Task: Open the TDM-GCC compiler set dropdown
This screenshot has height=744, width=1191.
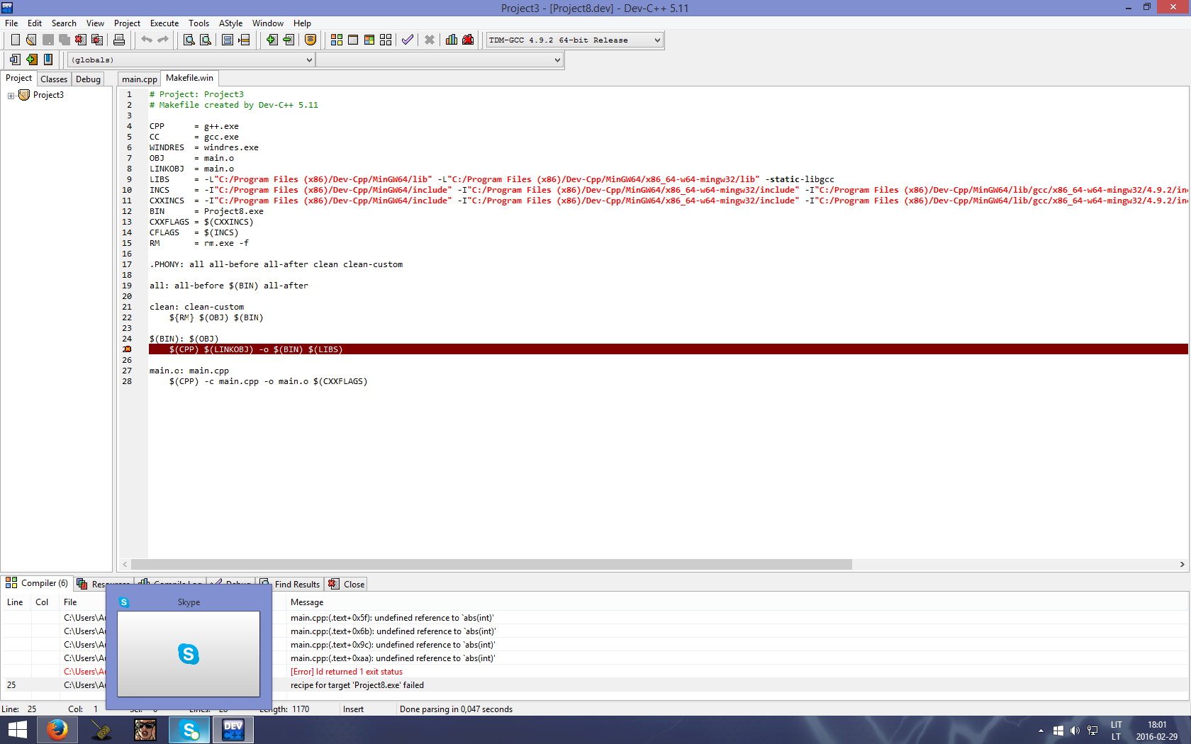Action: pyautogui.click(x=574, y=40)
